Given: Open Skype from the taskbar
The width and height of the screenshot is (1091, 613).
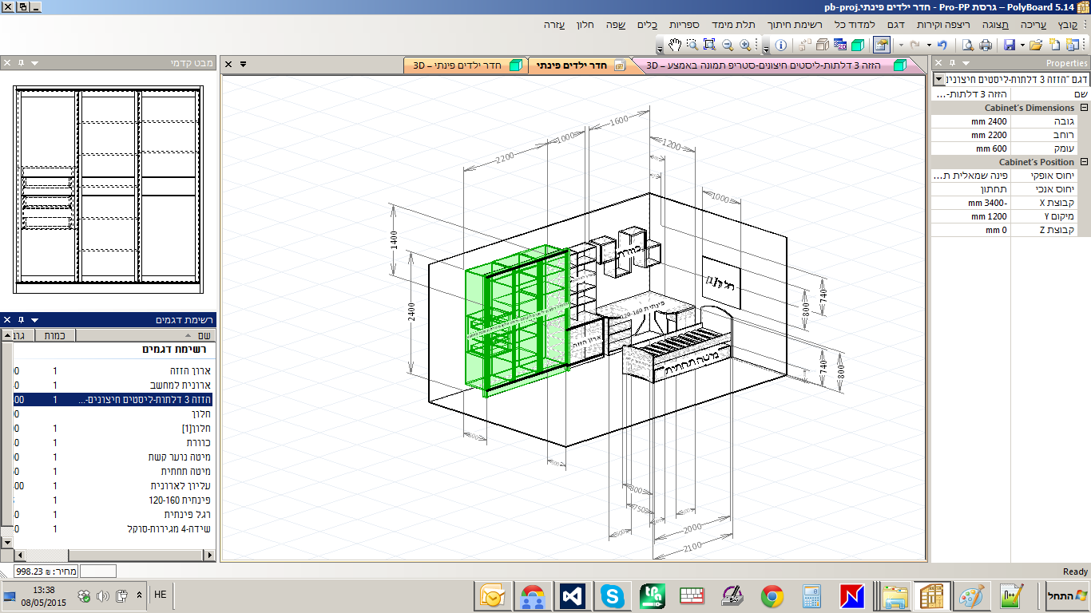Looking at the screenshot, I should coord(613,596).
